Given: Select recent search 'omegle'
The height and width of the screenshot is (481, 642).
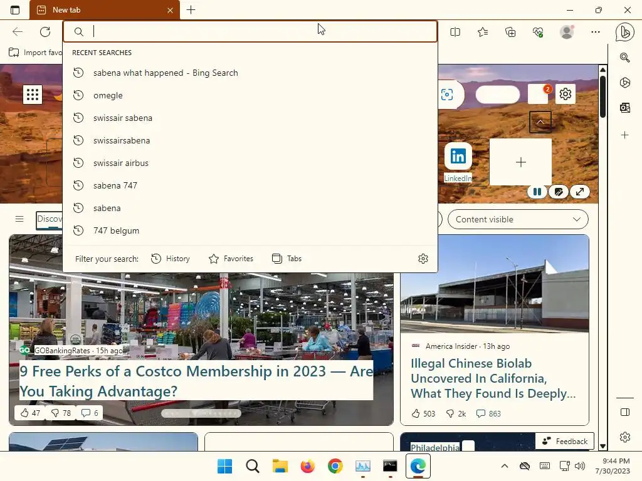Looking at the screenshot, I should (250, 95).
